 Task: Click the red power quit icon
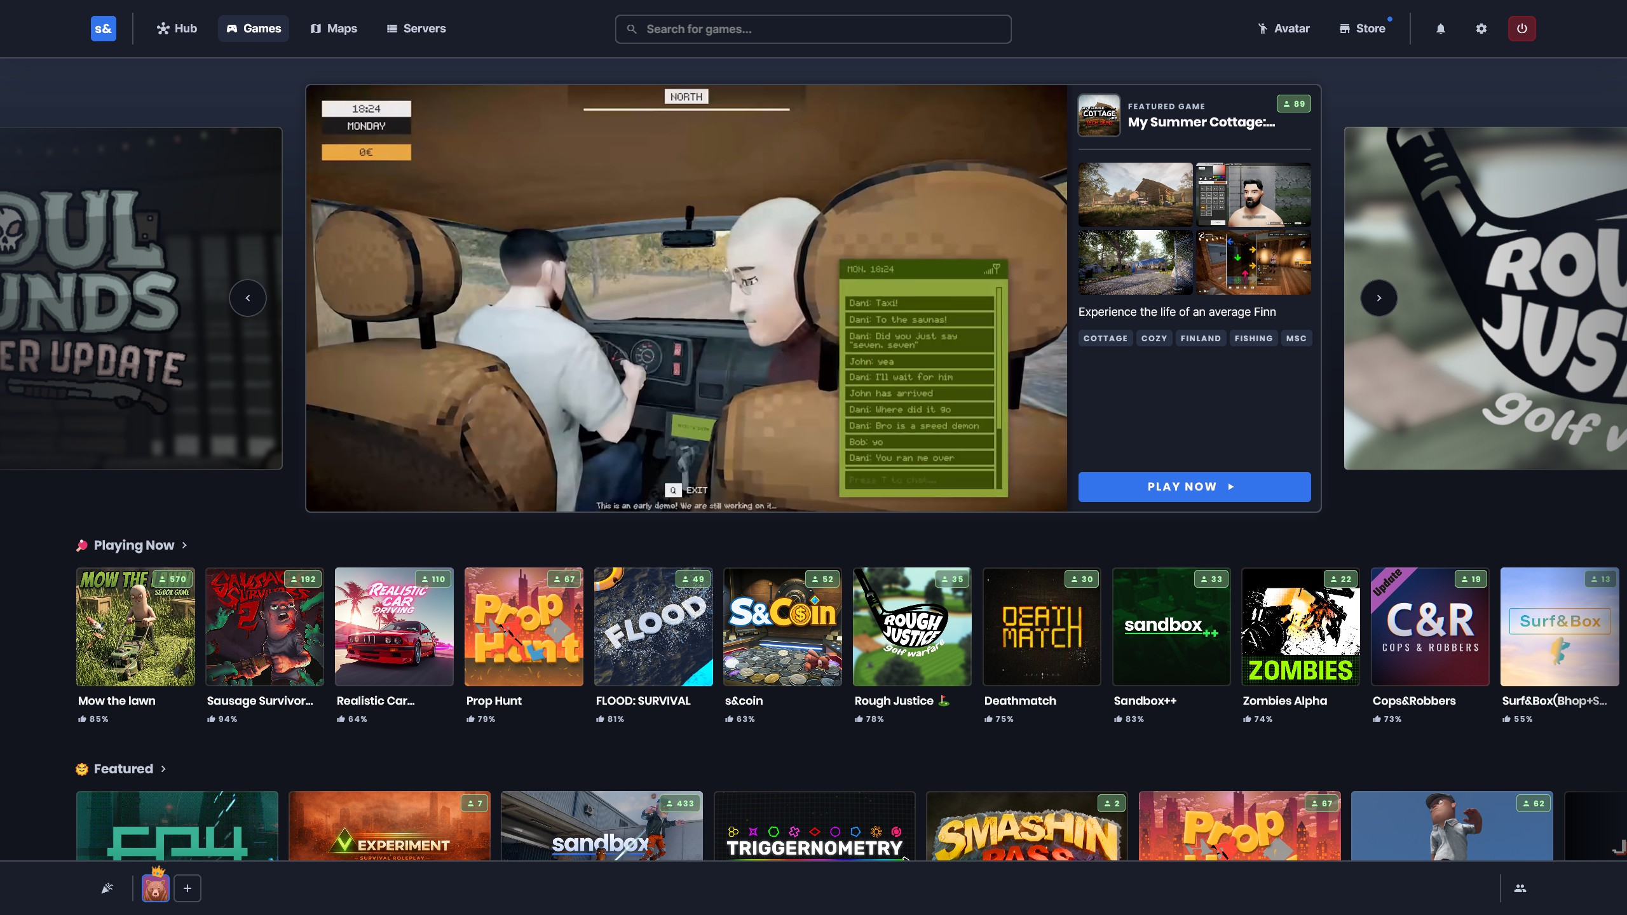tap(1521, 29)
